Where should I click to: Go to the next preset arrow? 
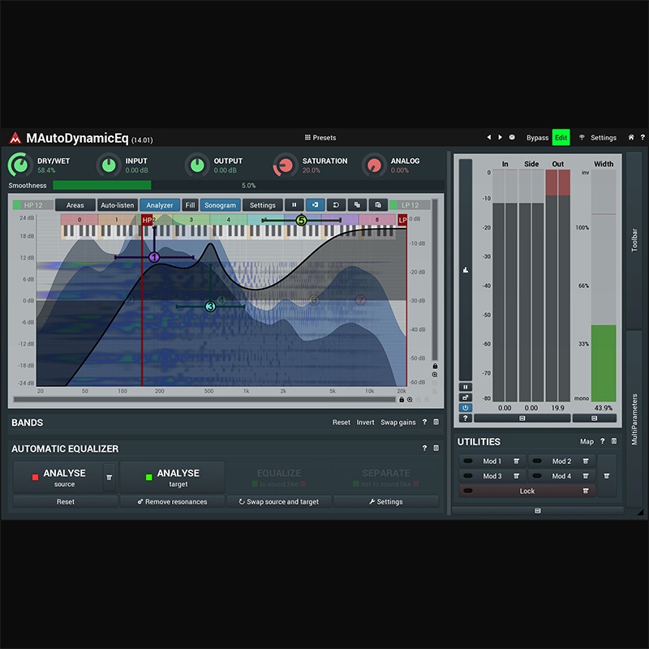(500, 137)
